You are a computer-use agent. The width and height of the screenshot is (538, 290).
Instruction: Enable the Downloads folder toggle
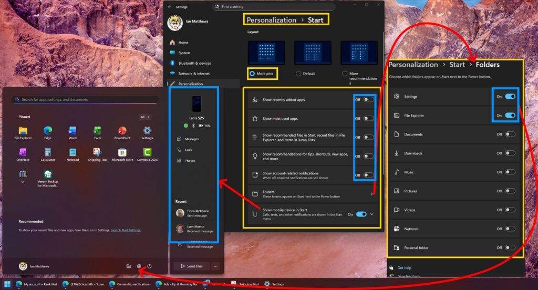(x=510, y=153)
